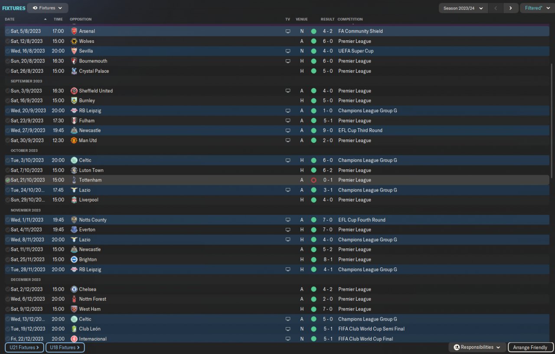This screenshot has height=354, width=555.
Task: Click the Arrange Friendly button
Action: coord(530,347)
